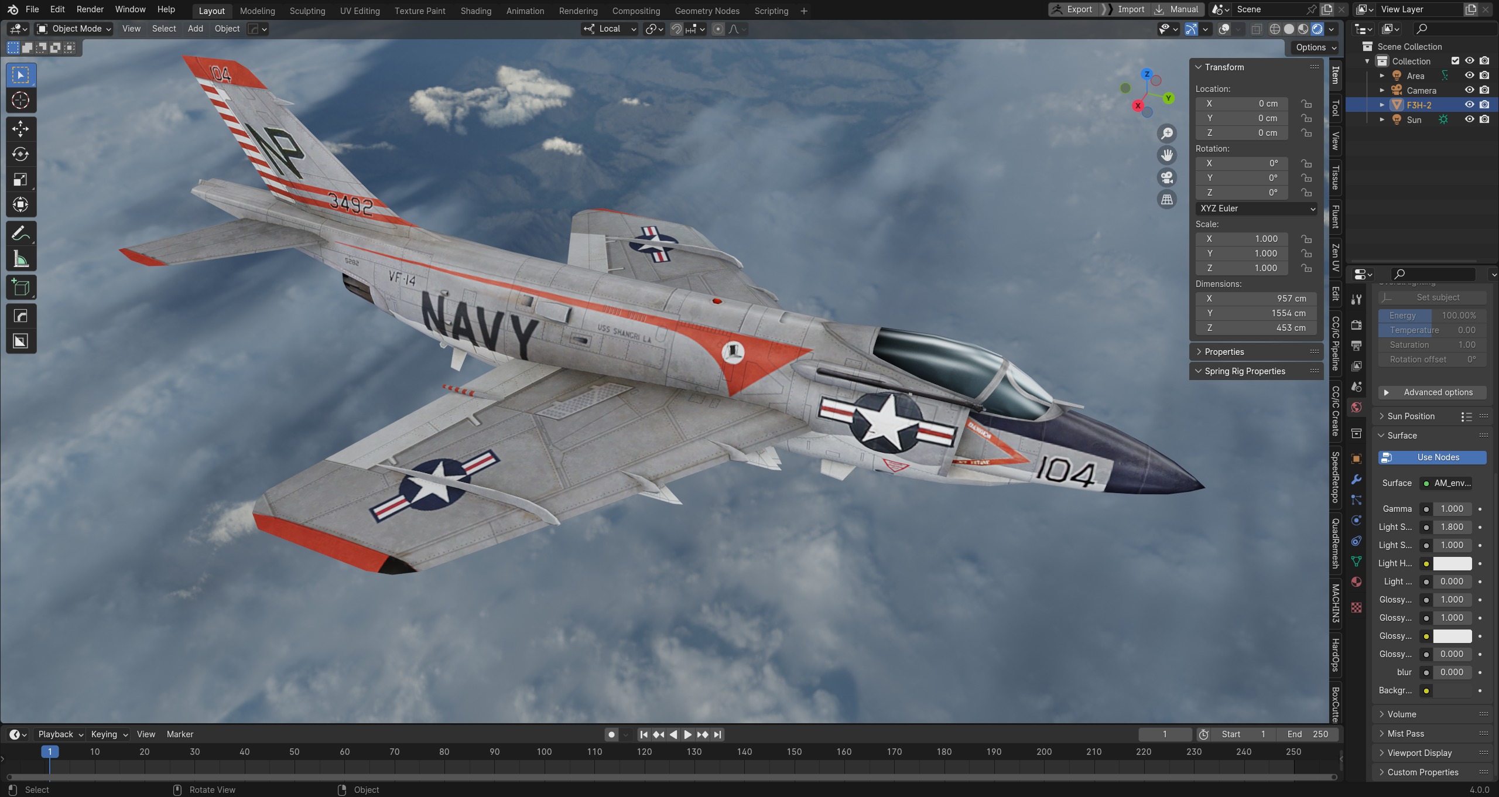Toggle auto keying record button
This screenshot has height=797, width=1499.
(x=611, y=734)
